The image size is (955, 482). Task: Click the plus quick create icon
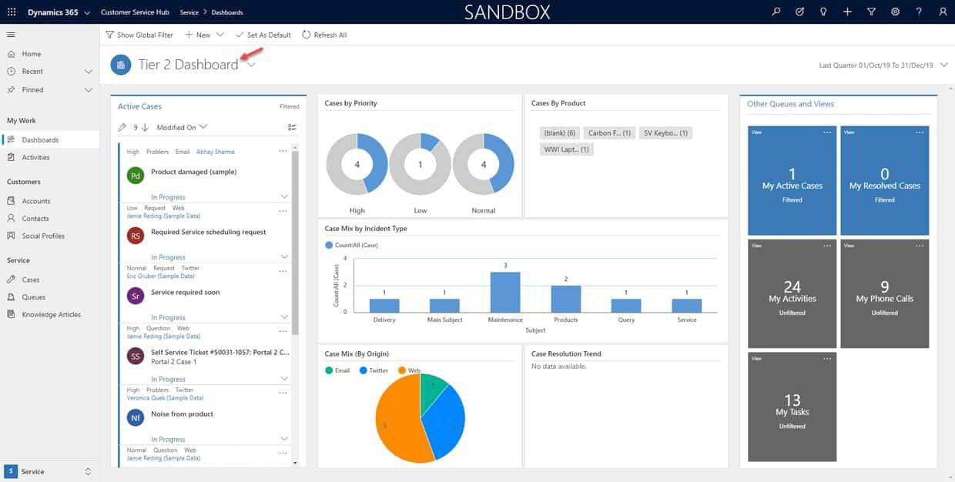click(x=847, y=12)
